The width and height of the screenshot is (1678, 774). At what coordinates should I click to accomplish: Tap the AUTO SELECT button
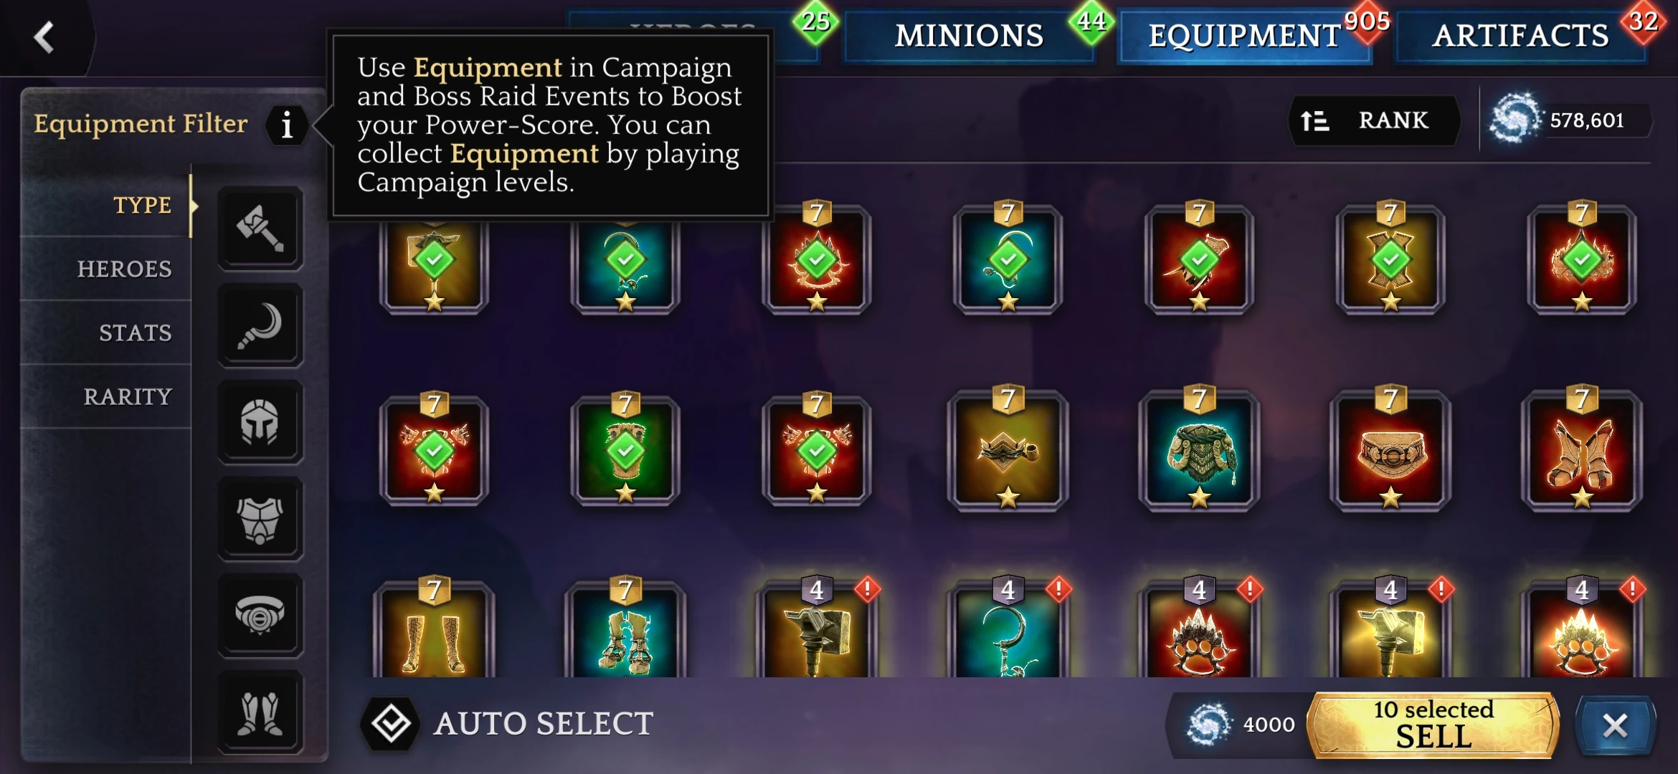[508, 724]
